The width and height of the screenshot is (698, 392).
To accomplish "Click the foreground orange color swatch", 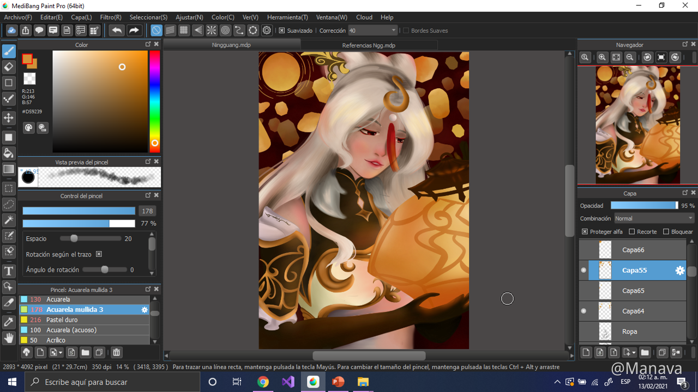I will [x=27, y=59].
